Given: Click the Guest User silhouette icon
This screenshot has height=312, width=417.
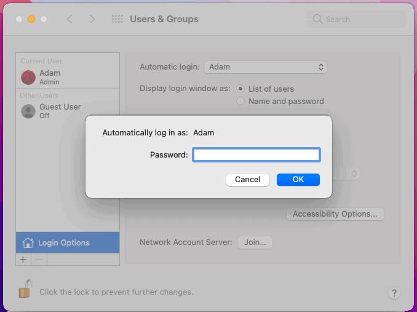Looking at the screenshot, I should click(x=28, y=111).
